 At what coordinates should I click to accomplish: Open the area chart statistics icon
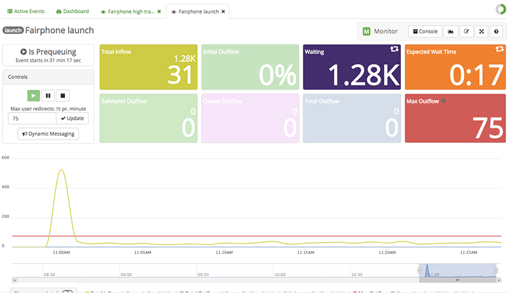450,31
